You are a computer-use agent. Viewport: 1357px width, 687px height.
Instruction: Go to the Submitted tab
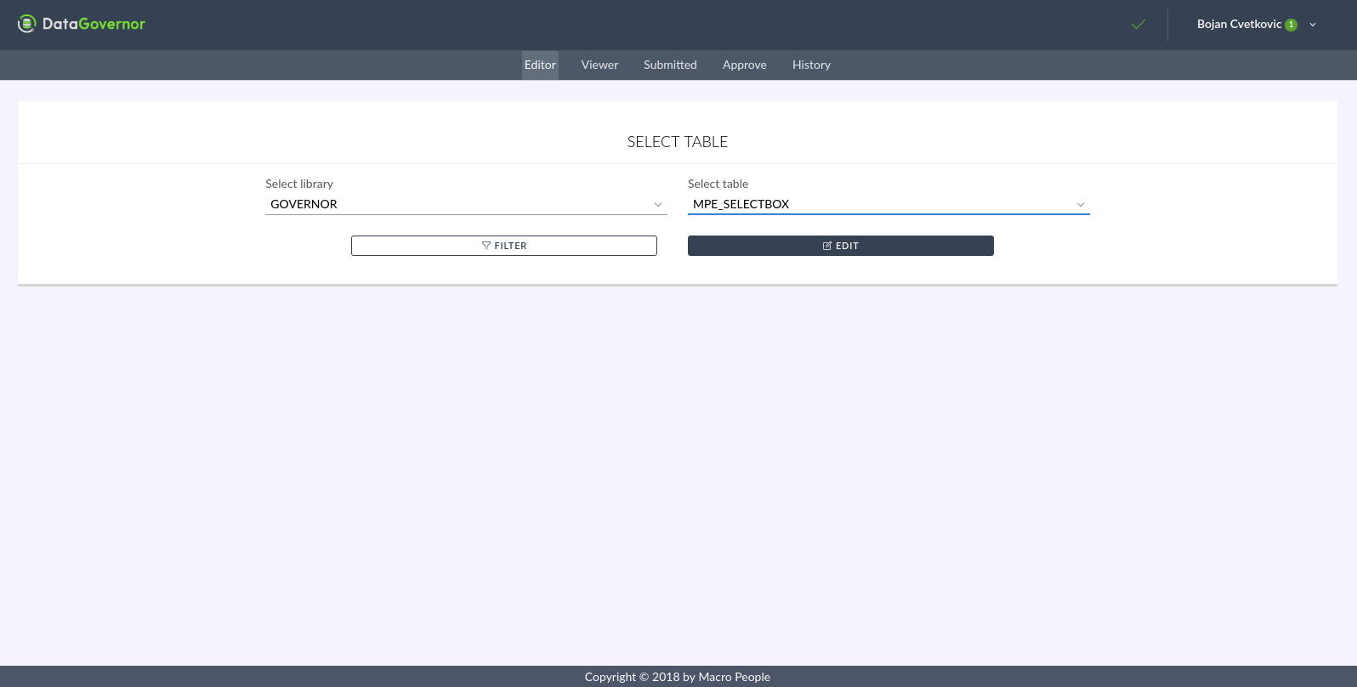click(x=670, y=65)
